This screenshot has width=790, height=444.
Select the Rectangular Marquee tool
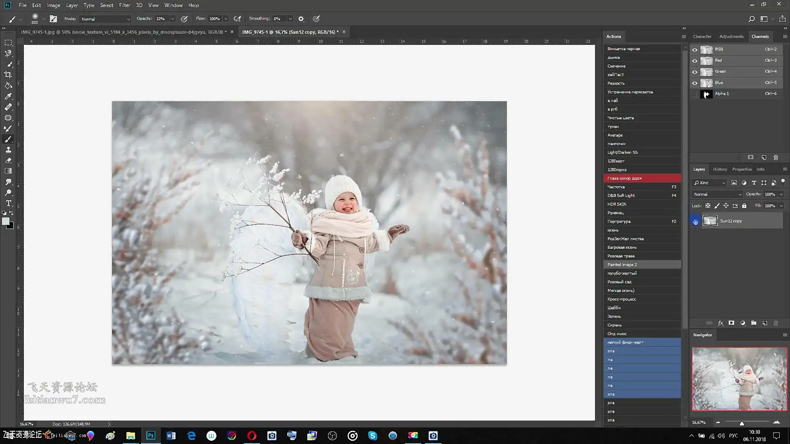tap(8, 43)
